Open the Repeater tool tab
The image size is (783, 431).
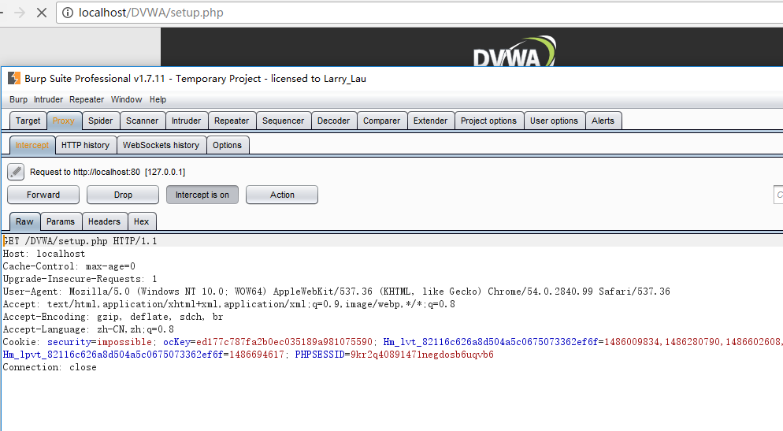point(232,121)
